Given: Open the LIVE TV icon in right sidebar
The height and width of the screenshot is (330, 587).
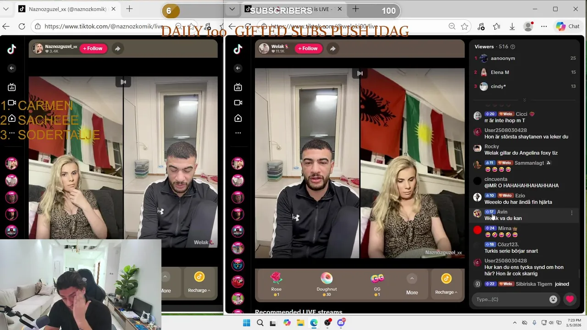Looking at the screenshot, I should [x=238, y=87].
